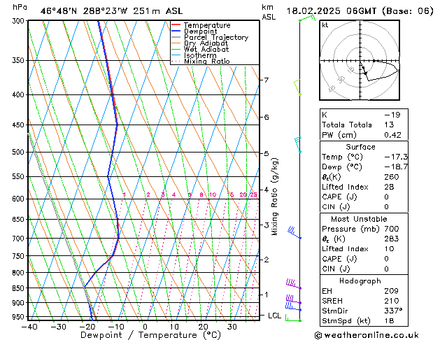Click the mixing ratio label 10
The width and height of the screenshot is (440, 340).
[213, 194]
